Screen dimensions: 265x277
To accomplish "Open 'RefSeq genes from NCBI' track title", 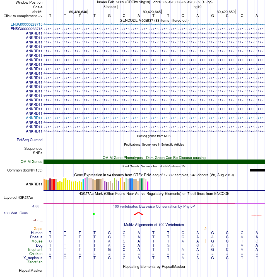I will point(154,136).
